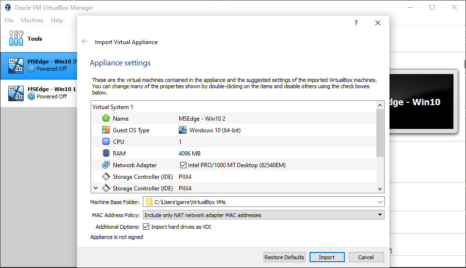The width and height of the screenshot is (466, 268).
Task: Click the second PIIX4 controller value
Action: click(185, 189)
